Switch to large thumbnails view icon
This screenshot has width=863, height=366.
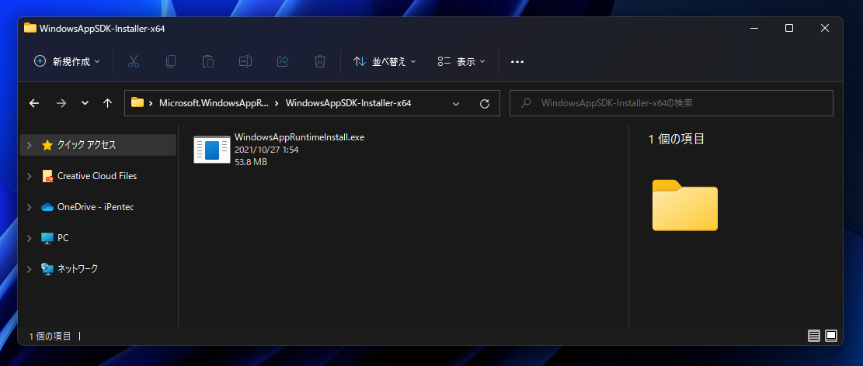pyautogui.click(x=831, y=335)
